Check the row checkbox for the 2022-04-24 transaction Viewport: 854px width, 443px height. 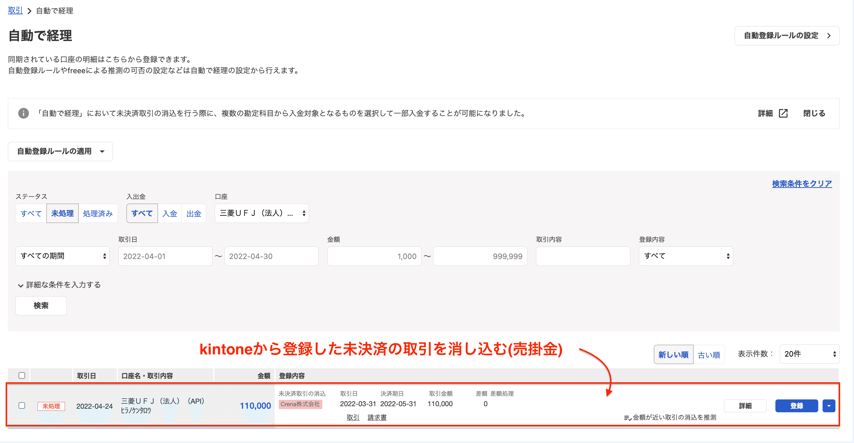click(22, 405)
